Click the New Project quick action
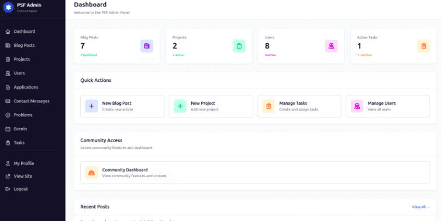The image size is (441, 221). (211, 106)
